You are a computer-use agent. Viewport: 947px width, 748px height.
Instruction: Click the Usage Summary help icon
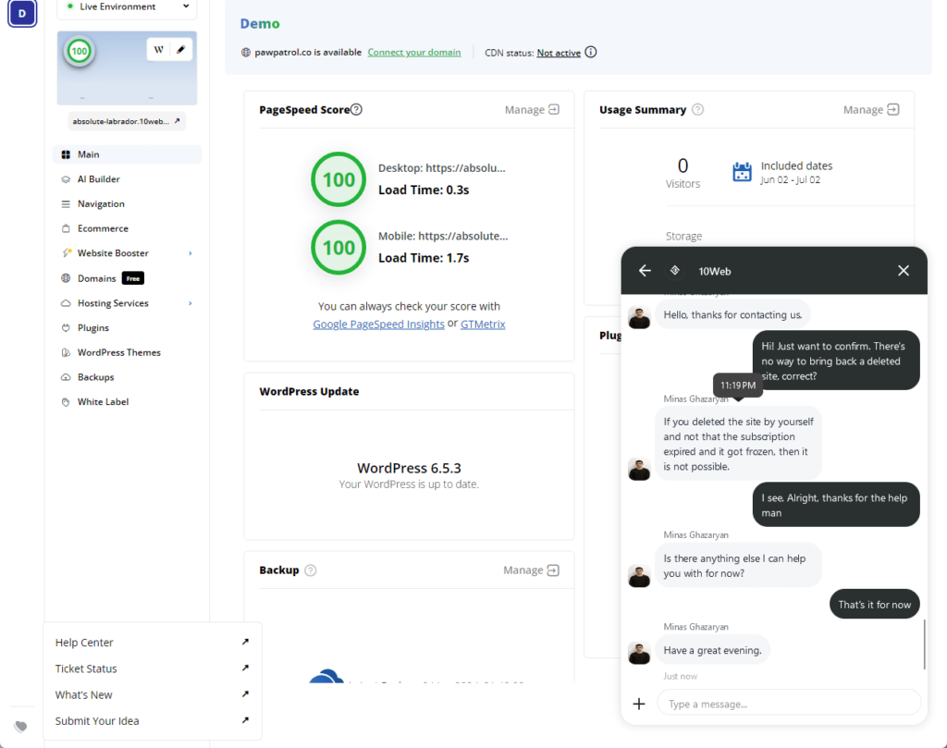pyautogui.click(x=697, y=109)
